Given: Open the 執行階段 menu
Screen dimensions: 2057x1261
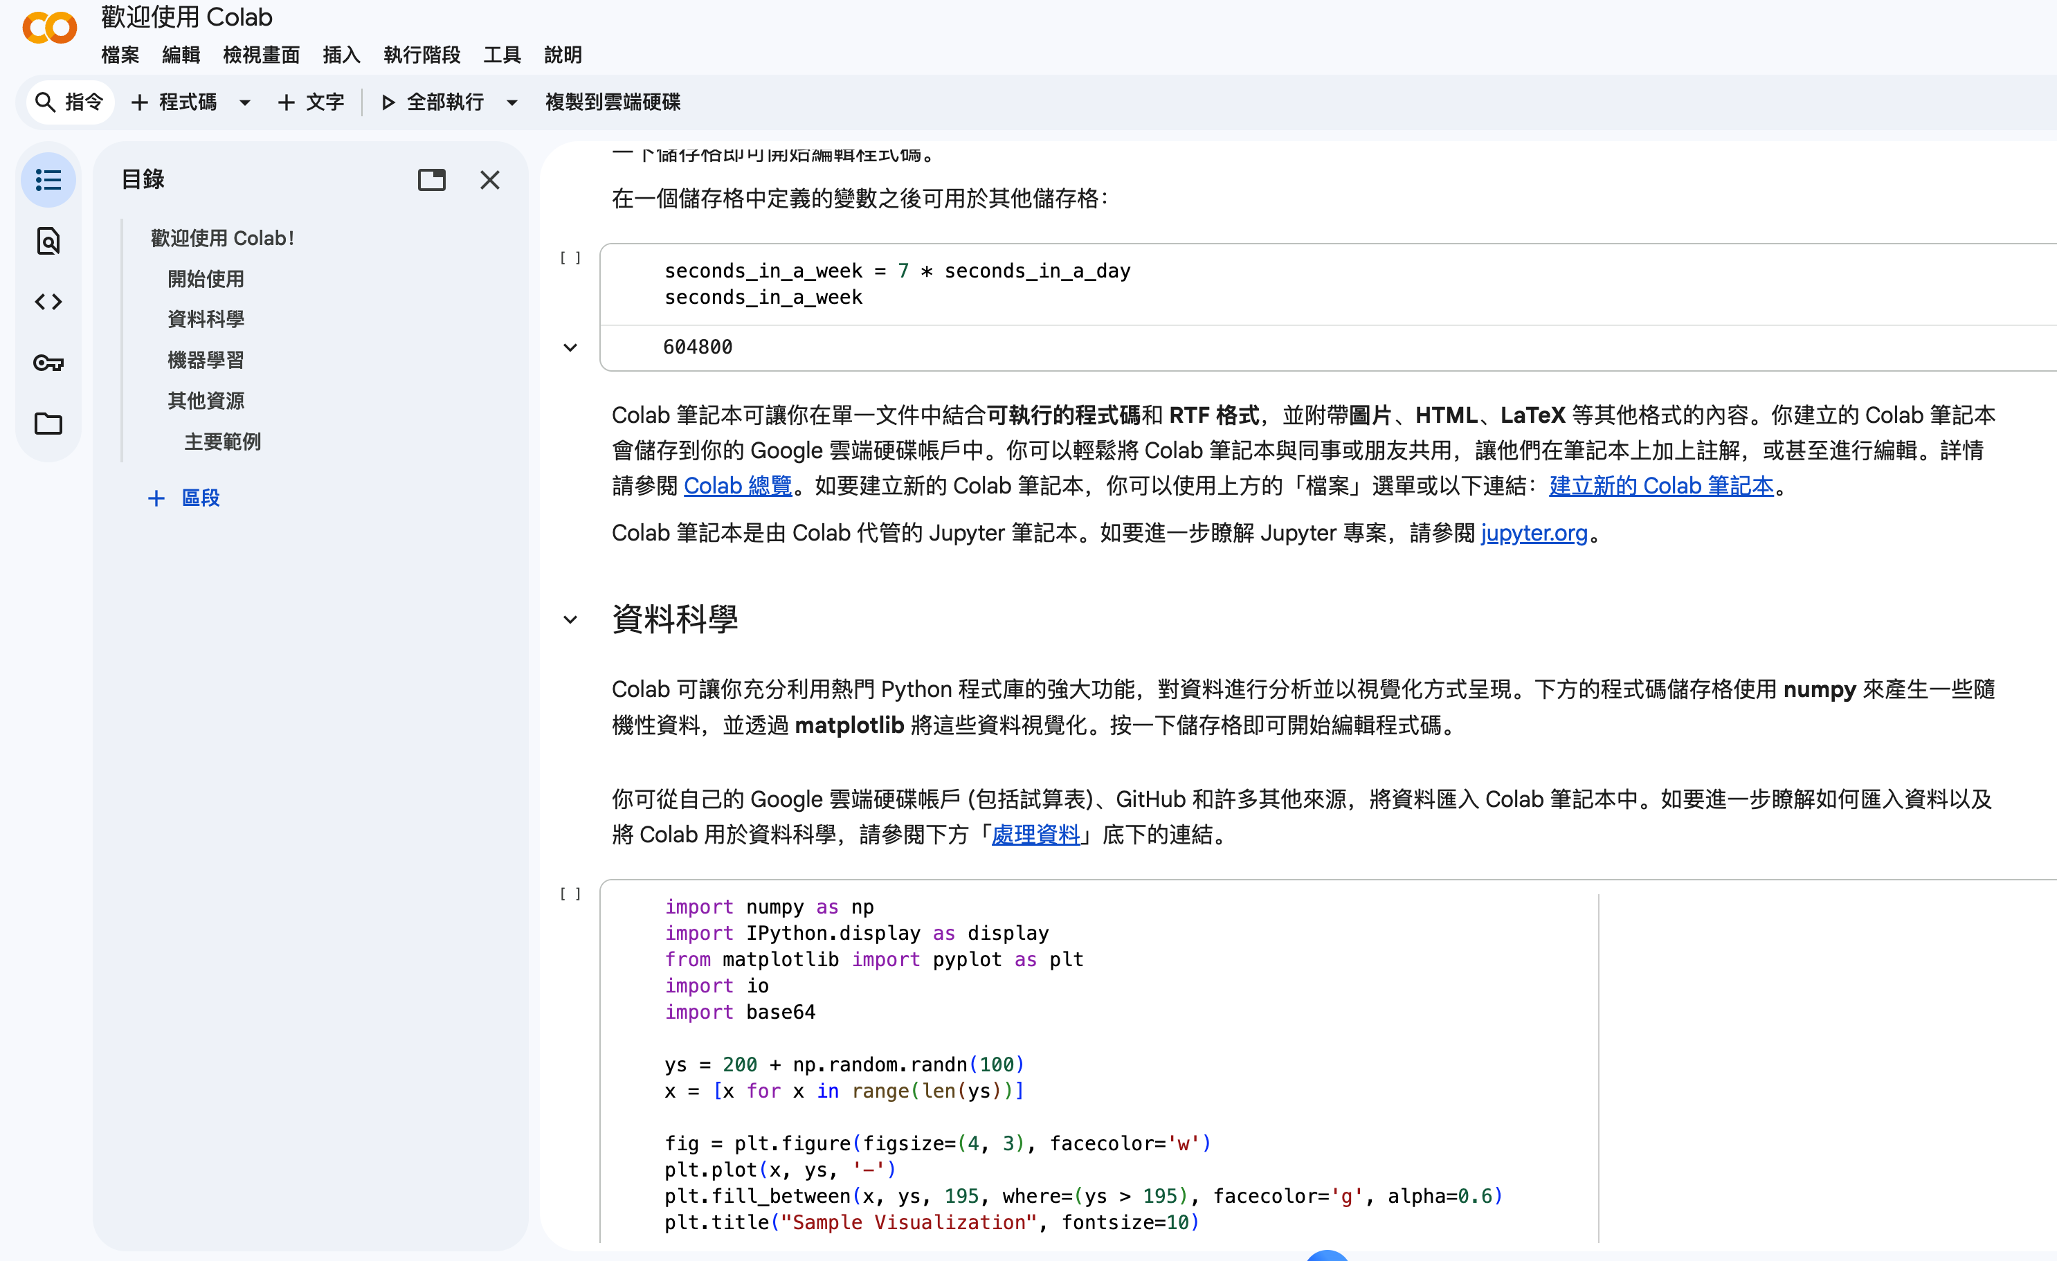Looking at the screenshot, I should coord(422,55).
